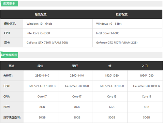Click the 极佳 column header
Viewport: 163px width, 123px height.
pos(40,66)
